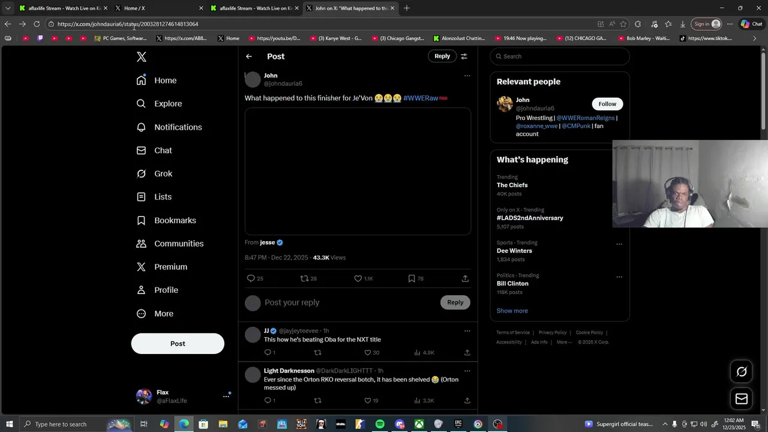Expand the bookmarks bar overflow chevron
The height and width of the screenshot is (432, 768).
pos(755,38)
